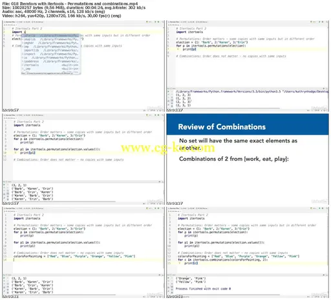
Task: Open the thumbnail with highlighted print(p1) line
Action: (x=83, y=159)
